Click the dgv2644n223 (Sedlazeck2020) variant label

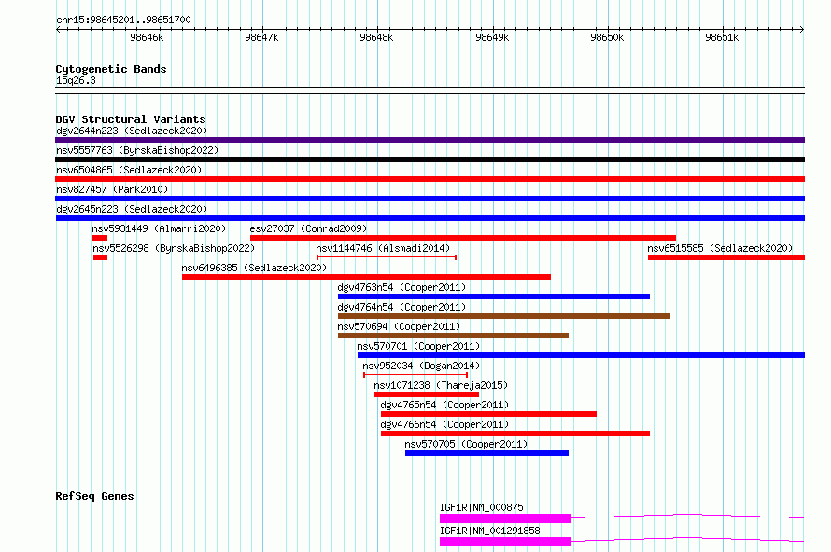pyautogui.click(x=132, y=131)
